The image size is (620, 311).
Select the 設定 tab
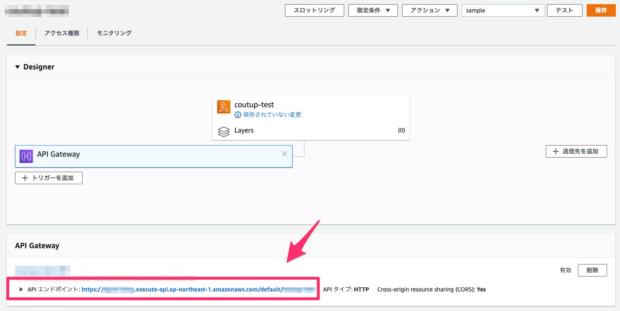click(21, 33)
